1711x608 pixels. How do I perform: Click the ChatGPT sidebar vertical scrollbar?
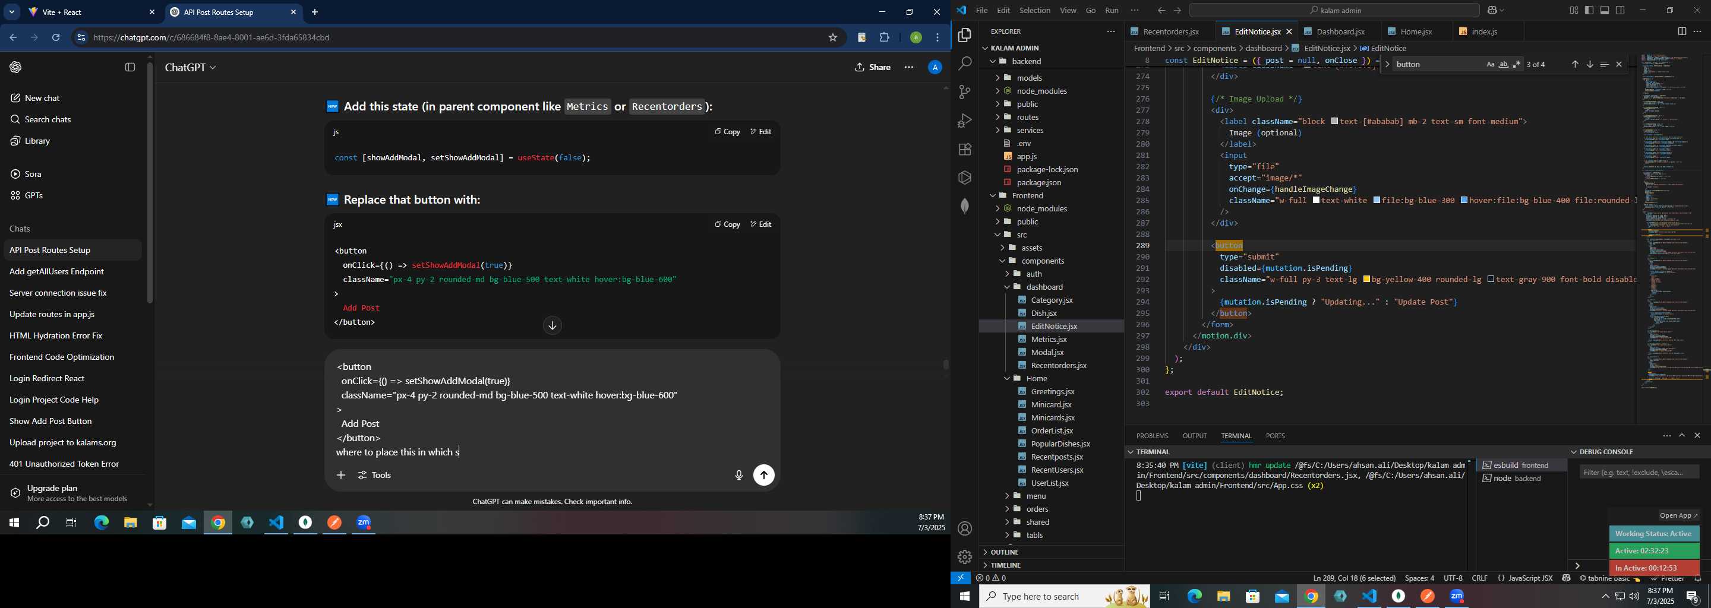click(x=150, y=183)
